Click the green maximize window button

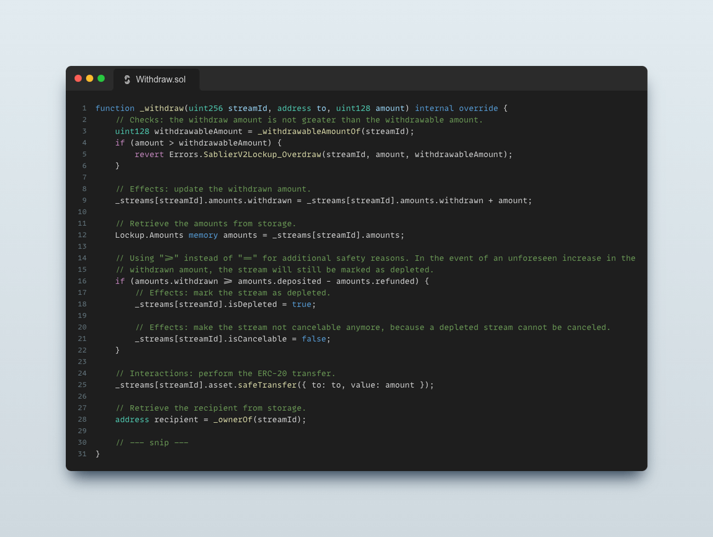(x=101, y=78)
